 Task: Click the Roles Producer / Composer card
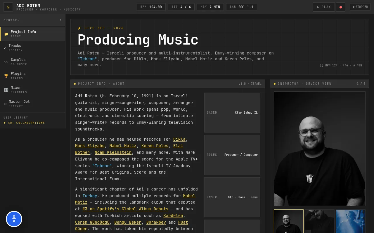click(232, 155)
